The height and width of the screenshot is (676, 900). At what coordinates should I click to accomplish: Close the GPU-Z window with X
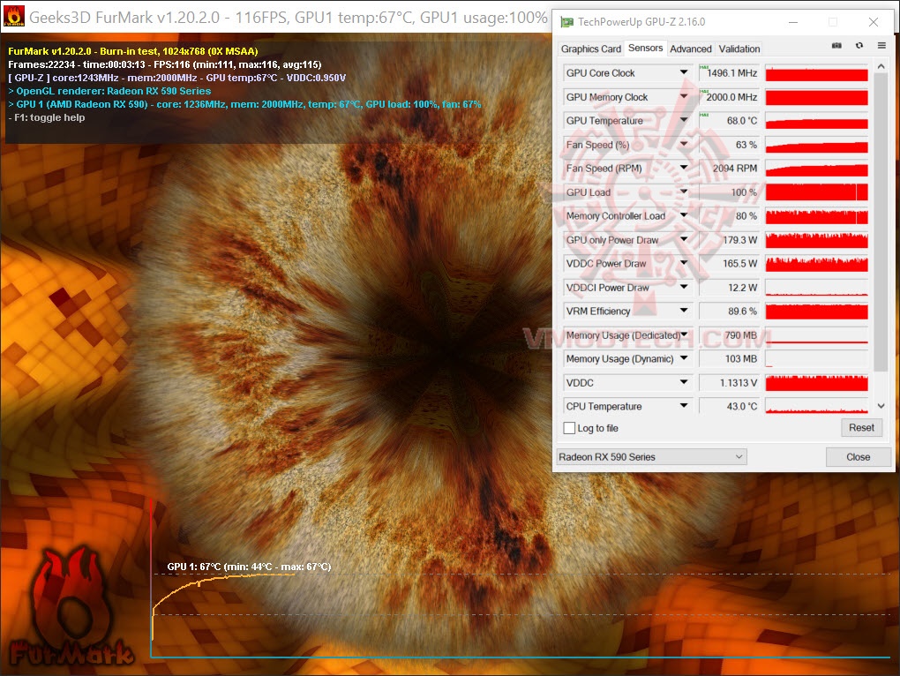click(873, 22)
